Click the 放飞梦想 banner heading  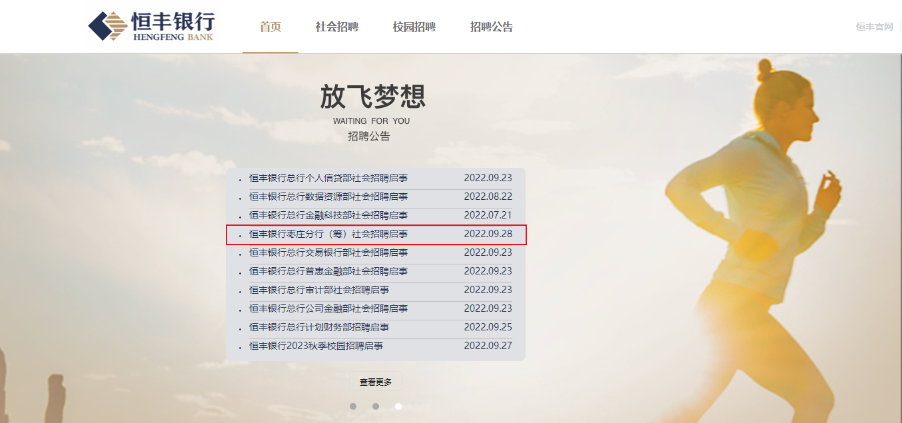(372, 97)
